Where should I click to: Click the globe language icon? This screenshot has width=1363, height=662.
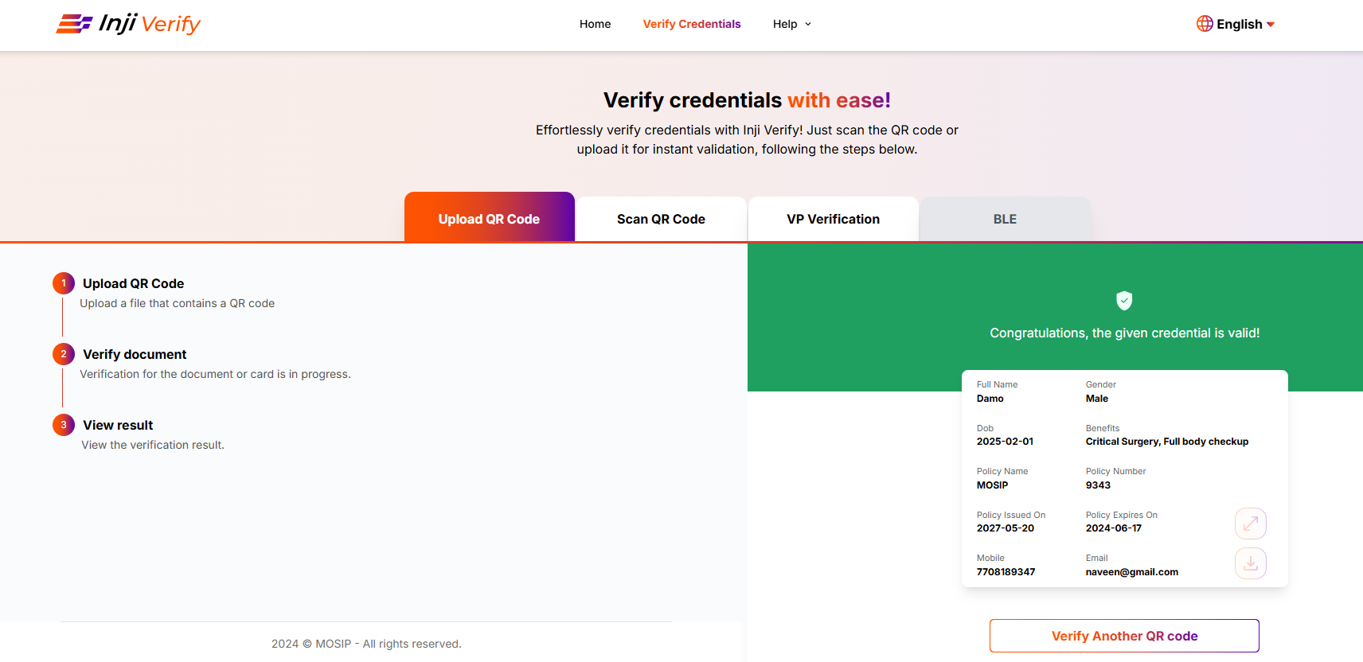coord(1205,24)
